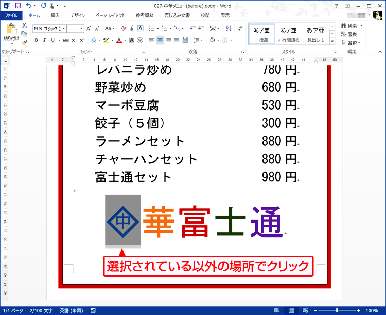Switch to the 参考資料 tab
This screenshot has height=315, width=386.
145,15
